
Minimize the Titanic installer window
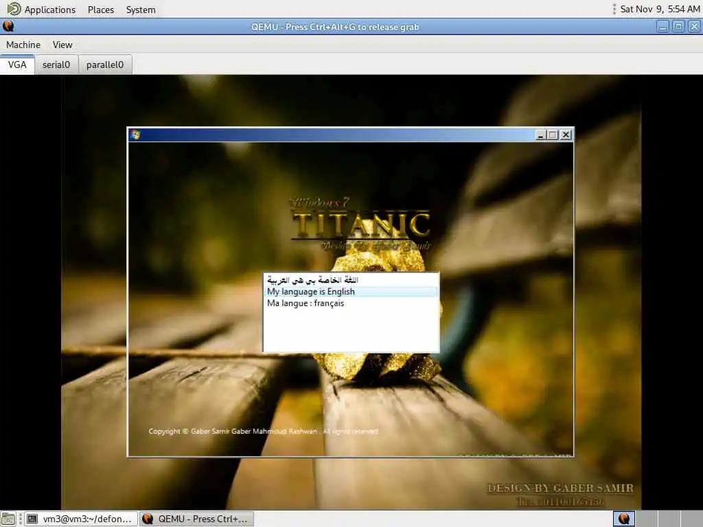(541, 135)
